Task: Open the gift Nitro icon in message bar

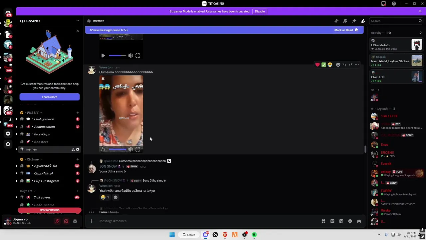Action: tap(323, 221)
